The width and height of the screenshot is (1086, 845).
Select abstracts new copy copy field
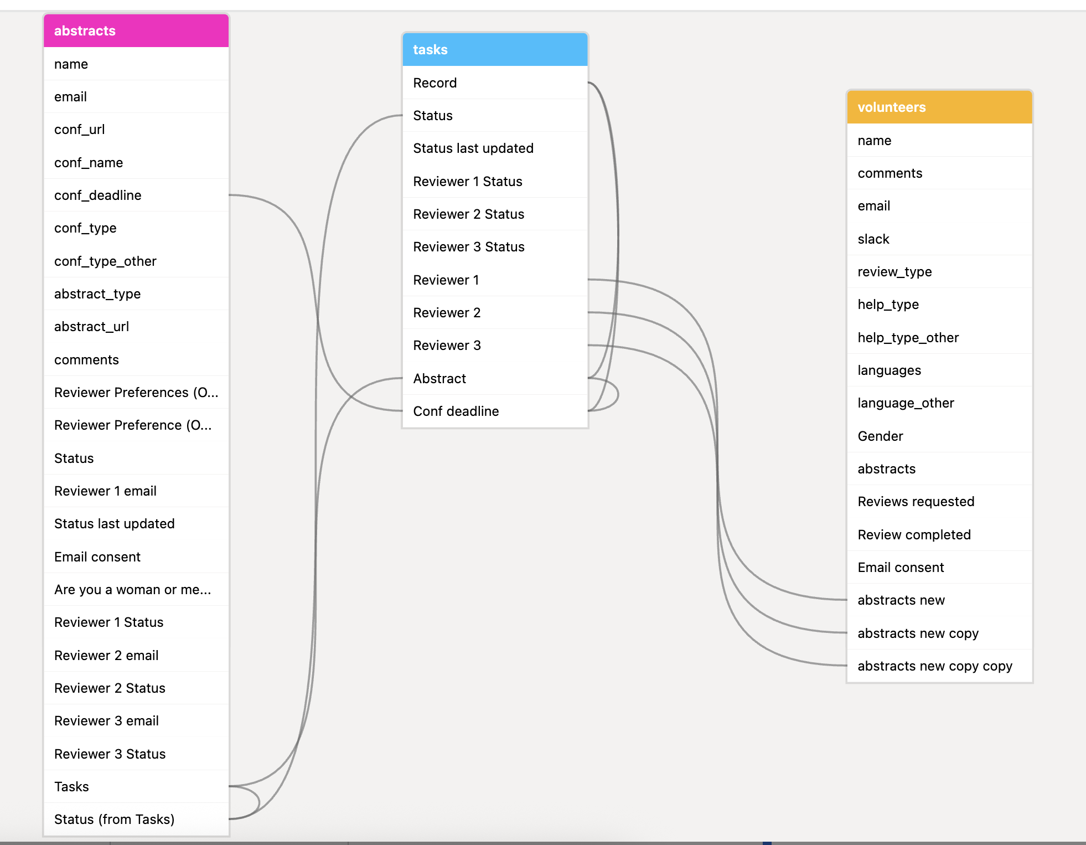pos(939,666)
